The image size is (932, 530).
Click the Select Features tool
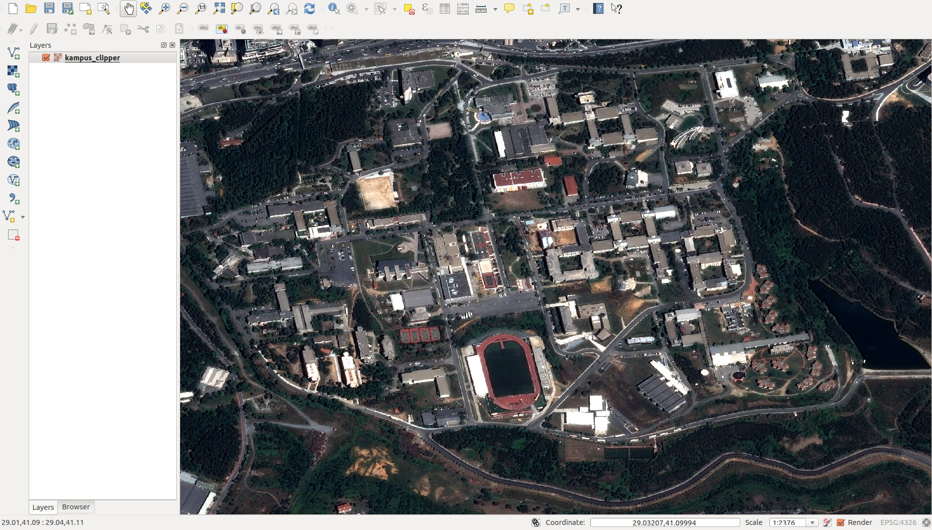380,9
